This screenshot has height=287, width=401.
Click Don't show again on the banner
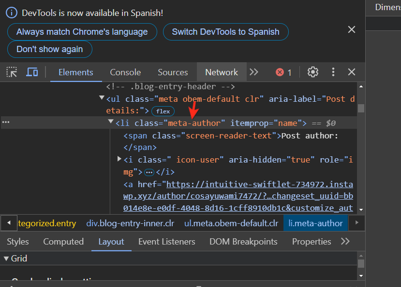click(49, 49)
